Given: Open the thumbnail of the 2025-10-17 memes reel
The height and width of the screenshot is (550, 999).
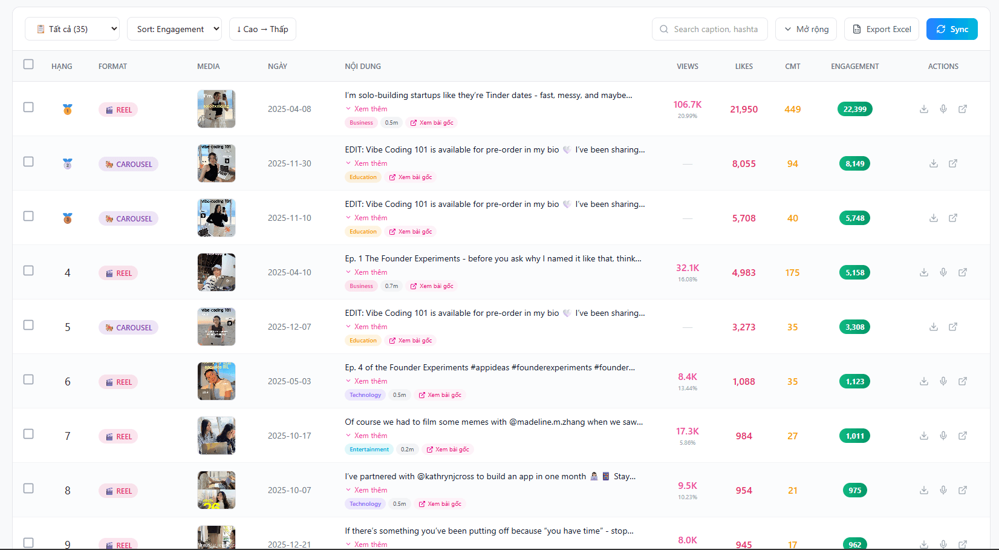Looking at the screenshot, I should (216, 435).
